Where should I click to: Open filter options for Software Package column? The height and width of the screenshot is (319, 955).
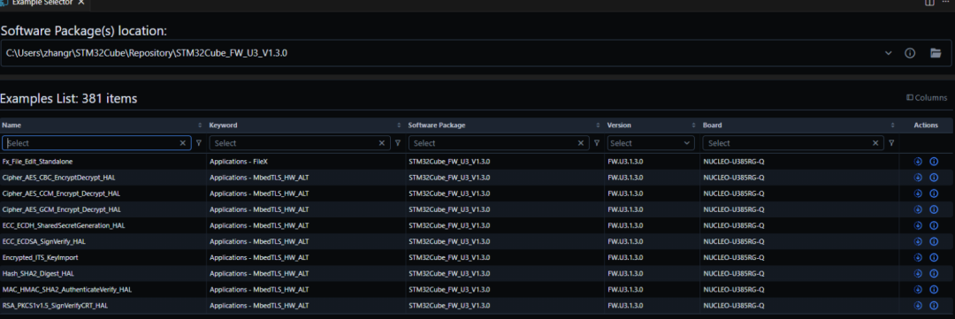[597, 143]
